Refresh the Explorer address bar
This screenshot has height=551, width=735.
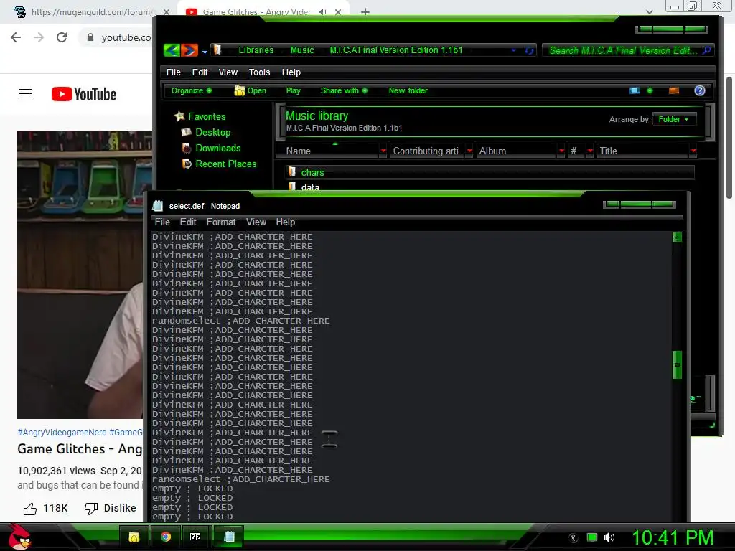click(x=529, y=51)
